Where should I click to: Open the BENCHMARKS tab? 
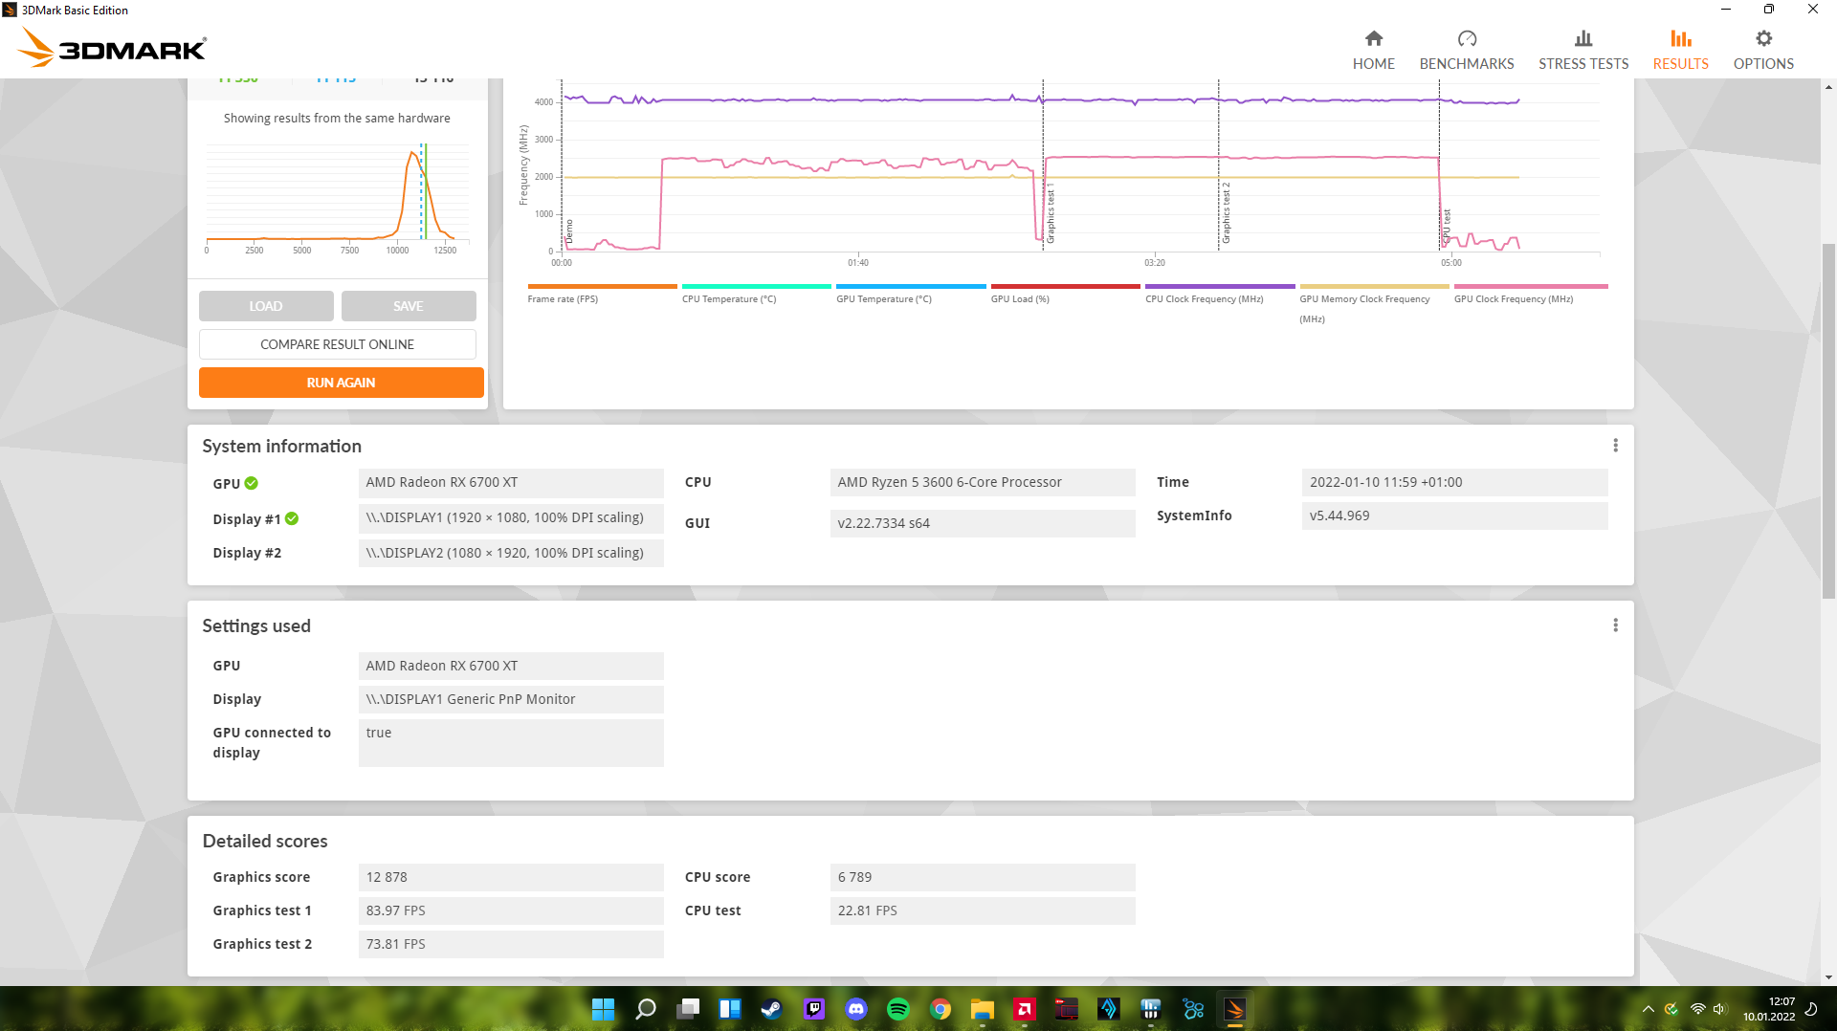[x=1466, y=50]
